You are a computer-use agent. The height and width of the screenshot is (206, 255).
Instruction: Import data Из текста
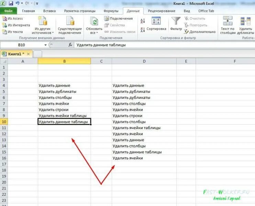coord(12,32)
